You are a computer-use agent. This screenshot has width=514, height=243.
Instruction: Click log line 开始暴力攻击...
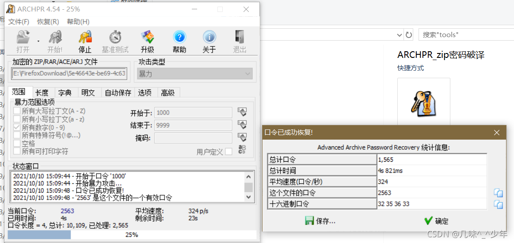(x=67, y=183)
